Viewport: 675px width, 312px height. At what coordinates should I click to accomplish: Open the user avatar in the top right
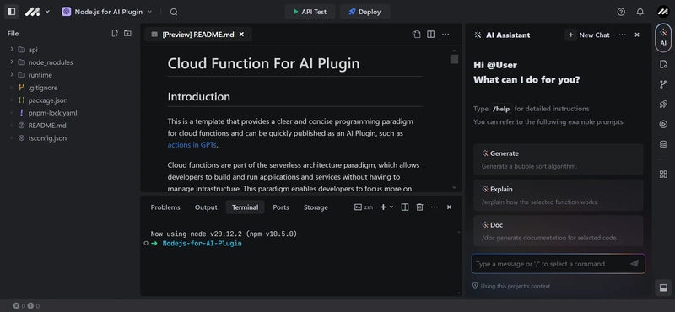tap(663, 12)
